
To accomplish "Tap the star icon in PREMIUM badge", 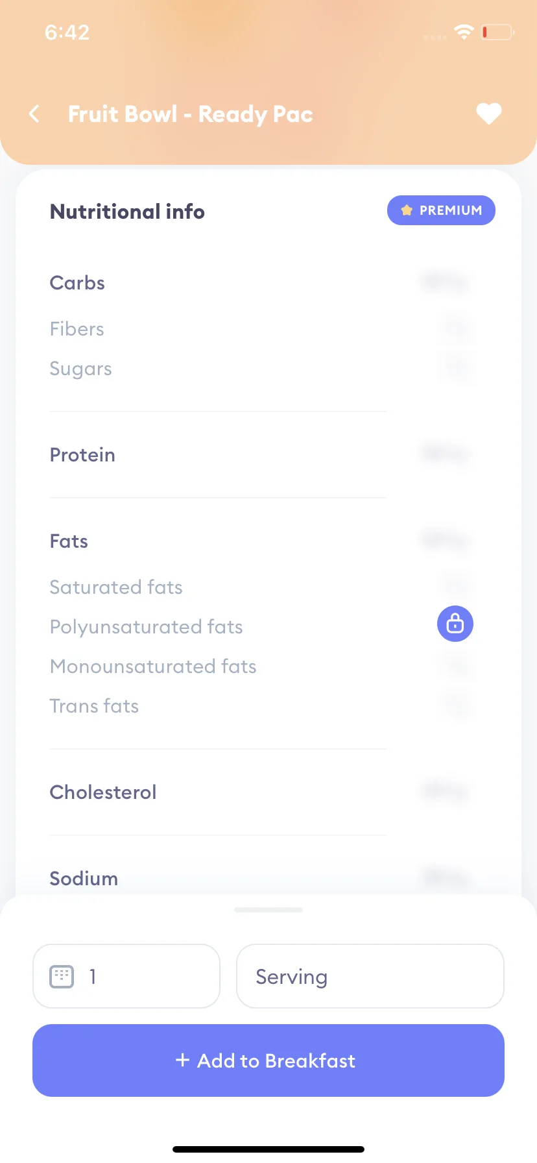I will [407, 210].
